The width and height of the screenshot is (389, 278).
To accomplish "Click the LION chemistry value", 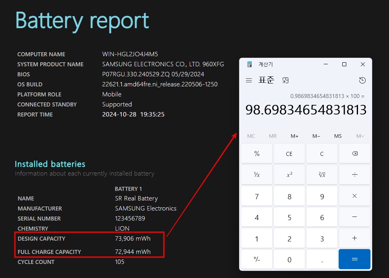I will pyautogui.click(x=122, y=229).
